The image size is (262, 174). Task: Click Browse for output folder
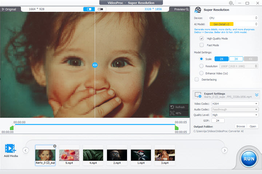[x=241, y=126]
